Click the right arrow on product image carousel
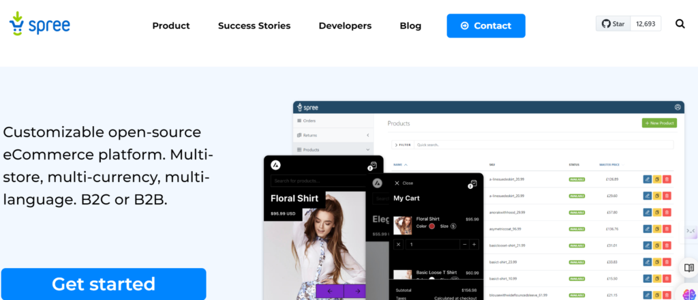 click(x=356, y=291)
